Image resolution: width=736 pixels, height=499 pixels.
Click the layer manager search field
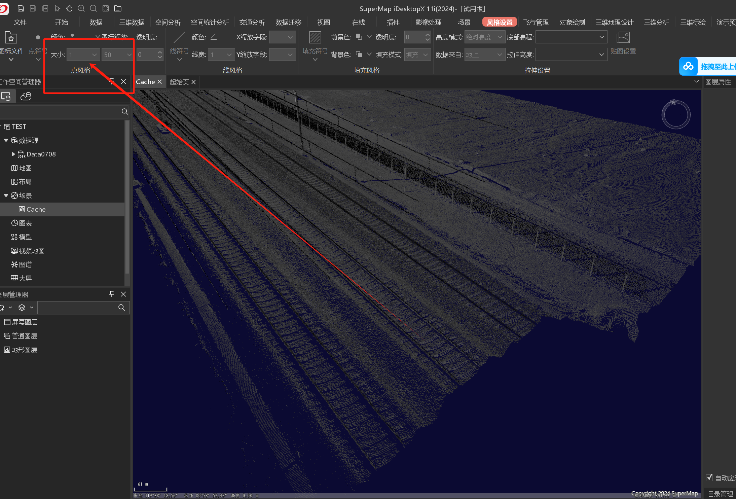coord(83,308)
